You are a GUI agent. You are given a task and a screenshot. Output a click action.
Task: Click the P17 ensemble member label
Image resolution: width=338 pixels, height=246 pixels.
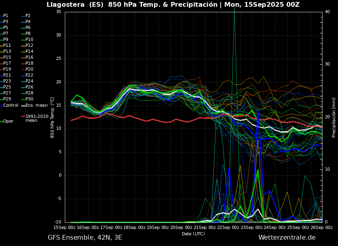(x=7, y=63)
